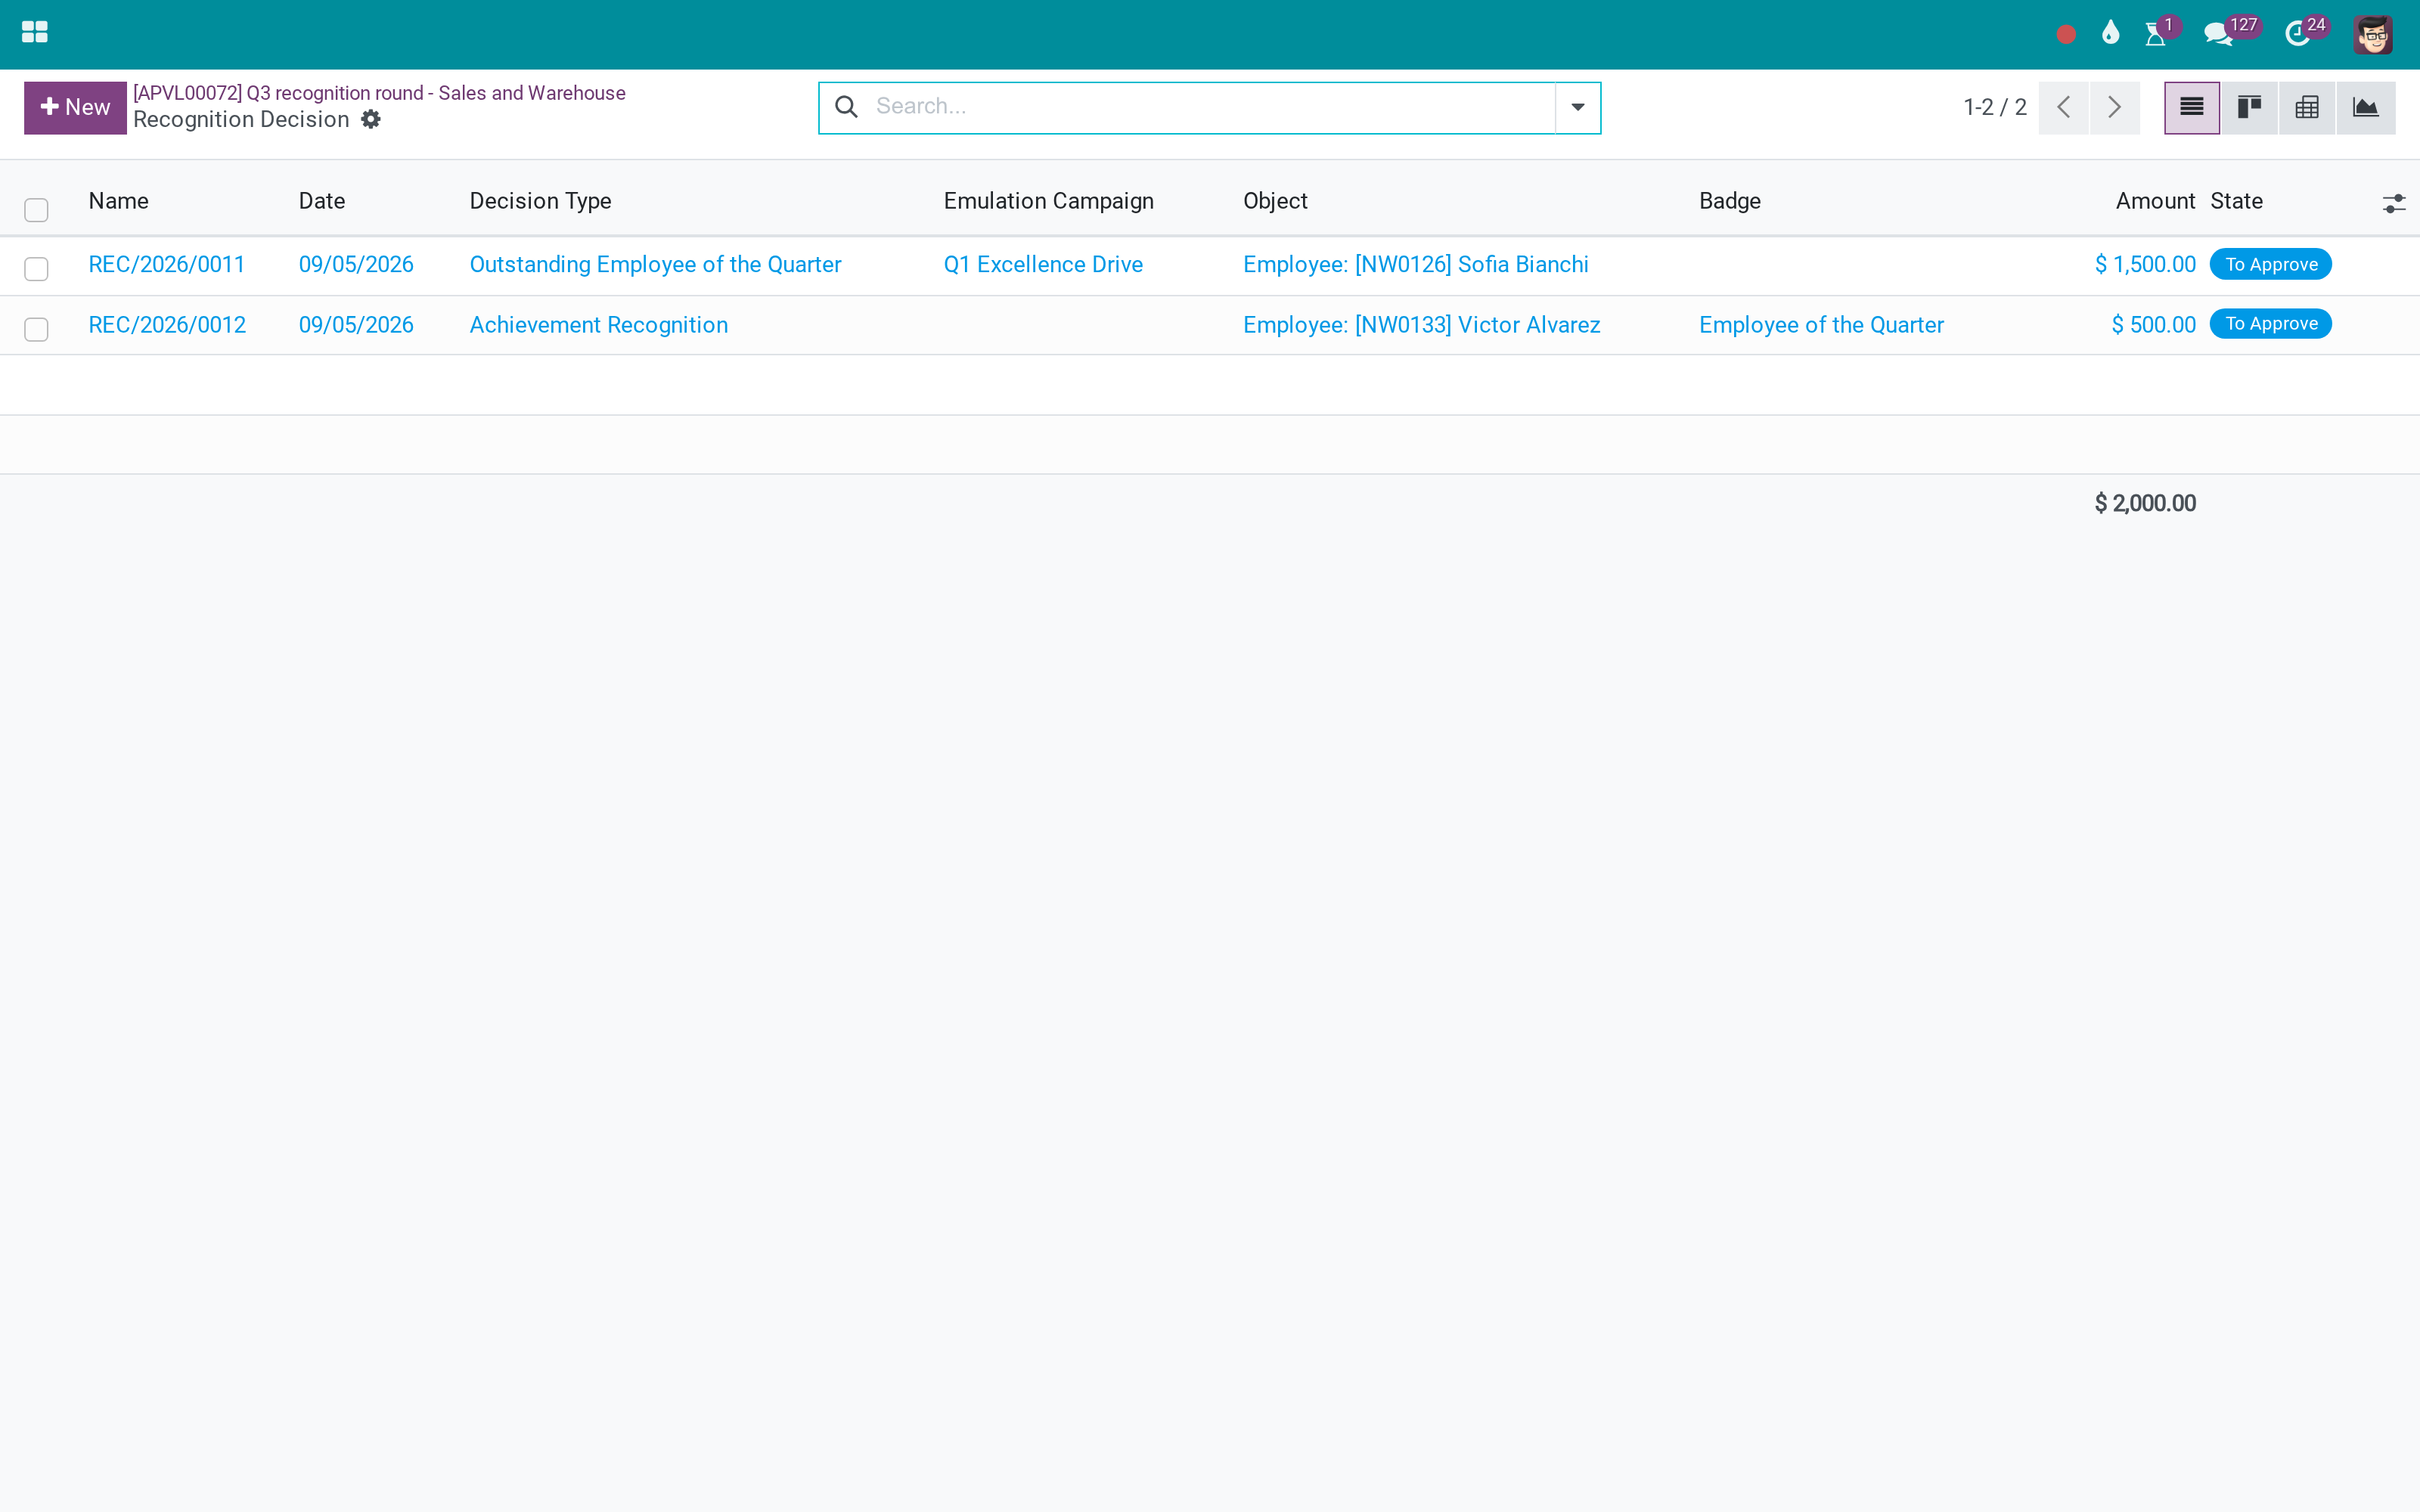The height and width of the screenshot is (1512, 2420).
Task: Go to next page of records
Action: [2115, 108]
